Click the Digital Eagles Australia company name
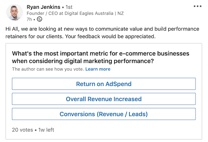The width and height of the screenshot is (208, 142). 89,13
